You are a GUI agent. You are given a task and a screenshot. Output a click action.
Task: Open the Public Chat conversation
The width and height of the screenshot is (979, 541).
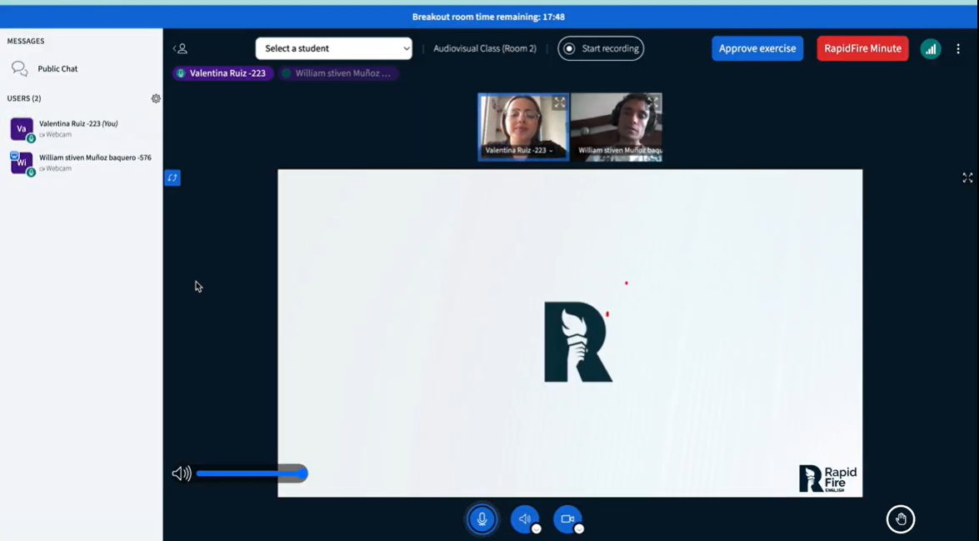(x=45, y=68)
